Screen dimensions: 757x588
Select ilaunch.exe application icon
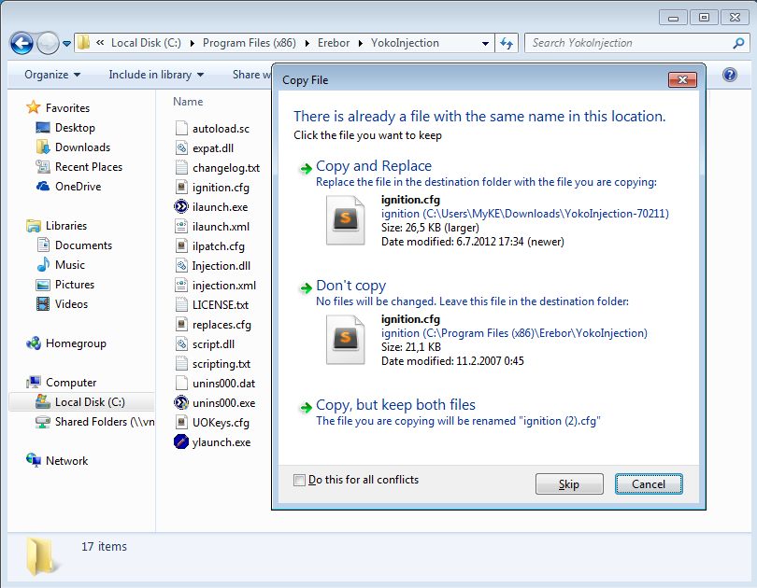pos(181,207)
